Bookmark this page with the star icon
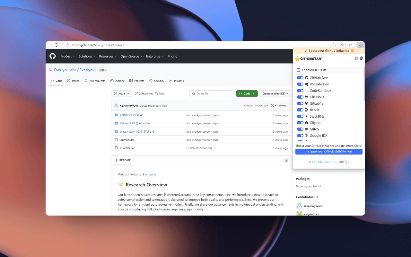 pyautogui.click(x=350, y=45)
